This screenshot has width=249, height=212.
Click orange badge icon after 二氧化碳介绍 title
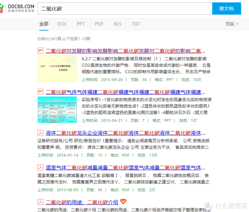124,202
